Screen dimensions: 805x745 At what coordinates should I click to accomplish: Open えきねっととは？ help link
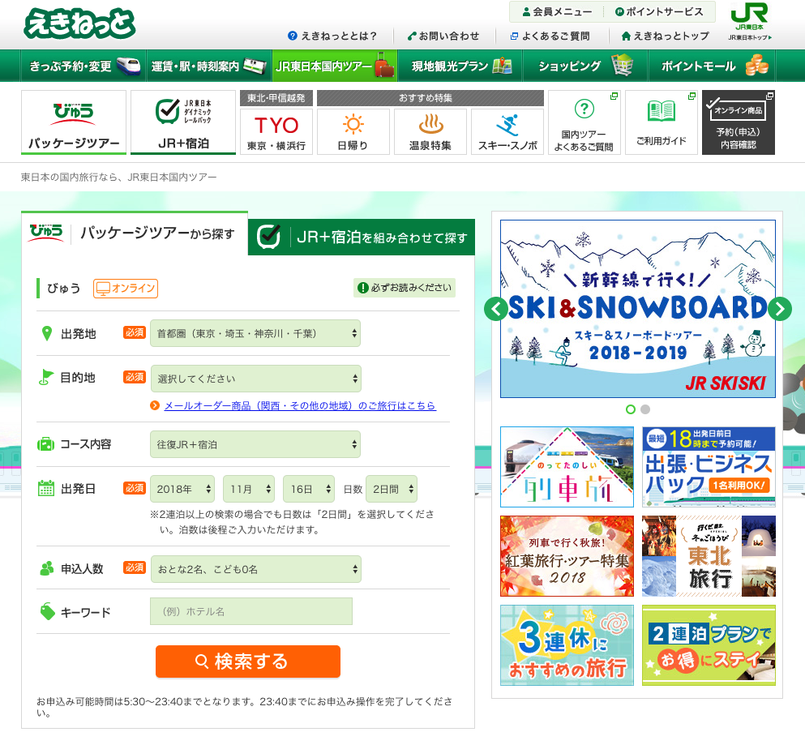(x=332, y=36)
